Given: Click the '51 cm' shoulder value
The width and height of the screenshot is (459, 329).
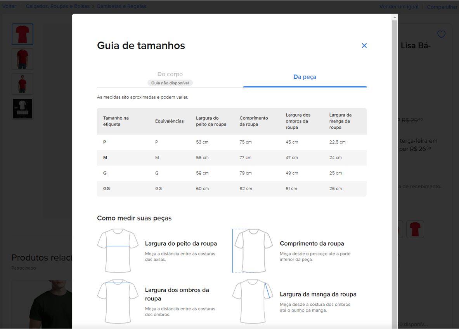Looking at the screenshot, I should point(291,189).
